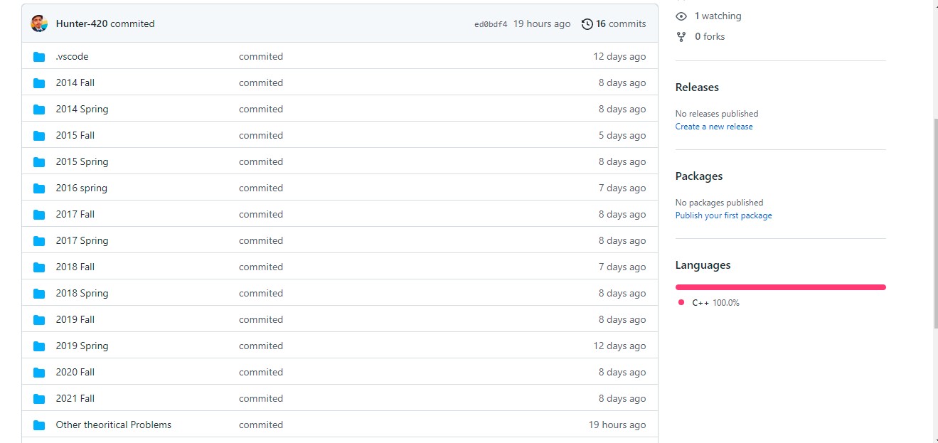Click the C++ 100.0% language bar
Screen dimensions: 938x443
coord(780,287)
